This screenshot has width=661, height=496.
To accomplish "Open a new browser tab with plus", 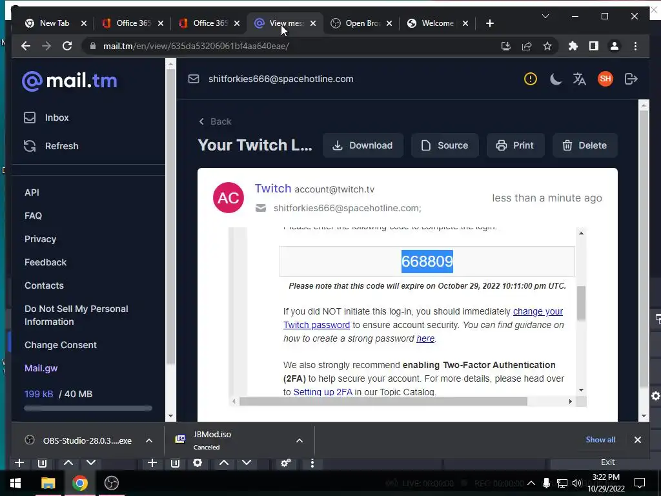I will click(x=489, y=23).
